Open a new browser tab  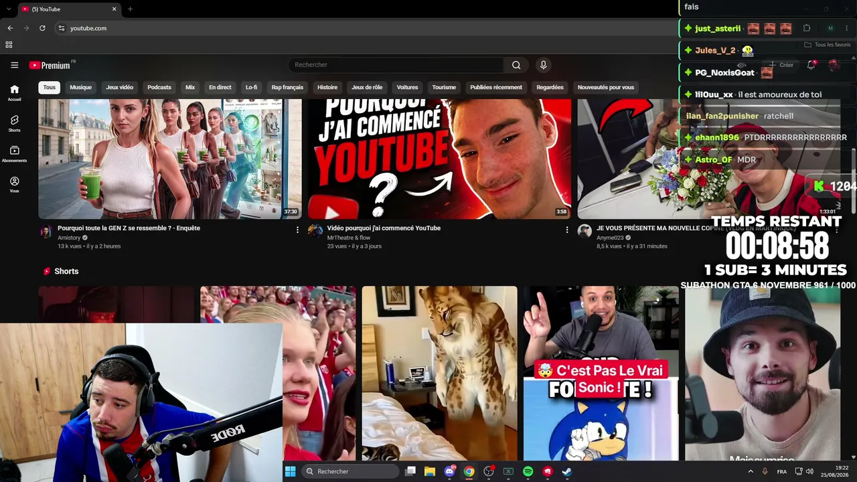coord(130,9)
